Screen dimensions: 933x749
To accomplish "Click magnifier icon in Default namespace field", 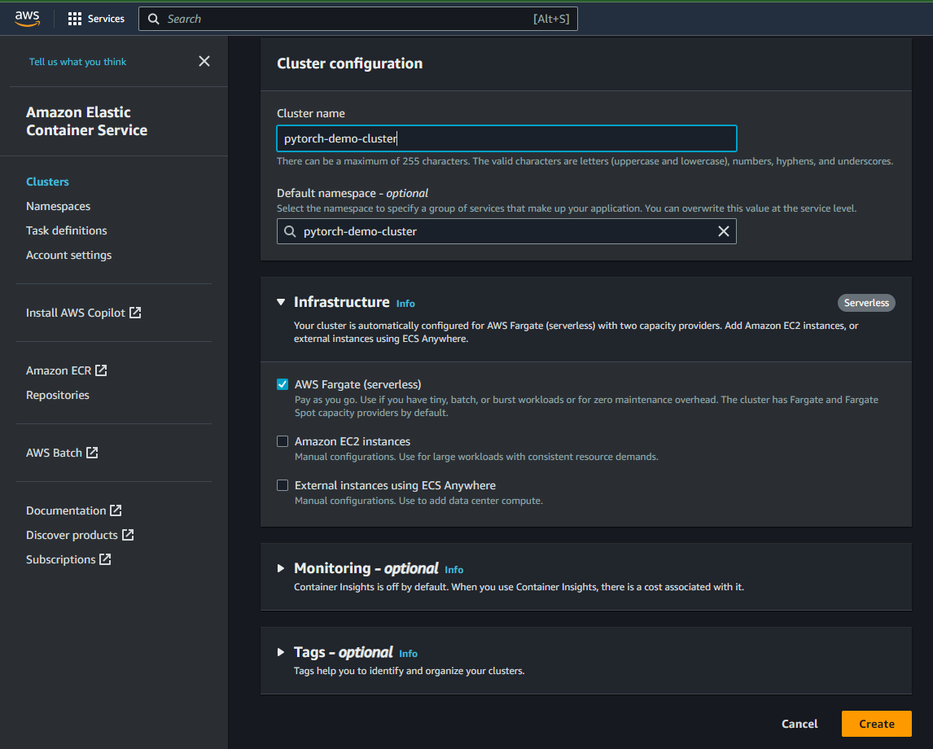I will [290, 231].
